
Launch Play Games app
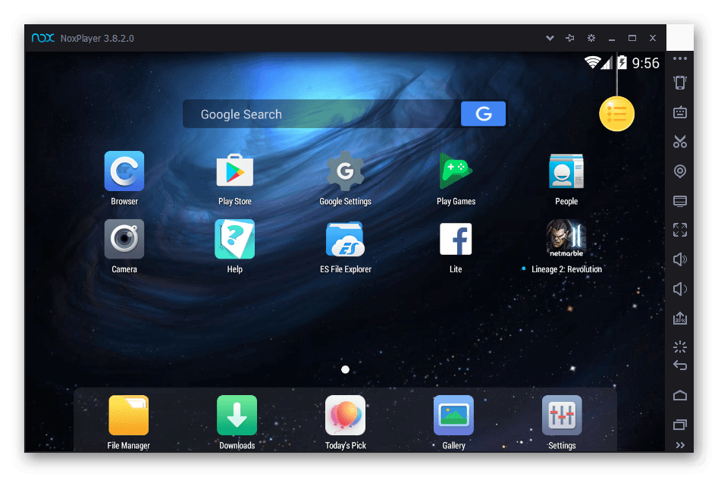[455, 171]
